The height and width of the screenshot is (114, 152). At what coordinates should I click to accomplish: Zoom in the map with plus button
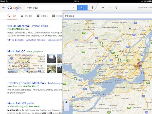(x=66, y=102)
